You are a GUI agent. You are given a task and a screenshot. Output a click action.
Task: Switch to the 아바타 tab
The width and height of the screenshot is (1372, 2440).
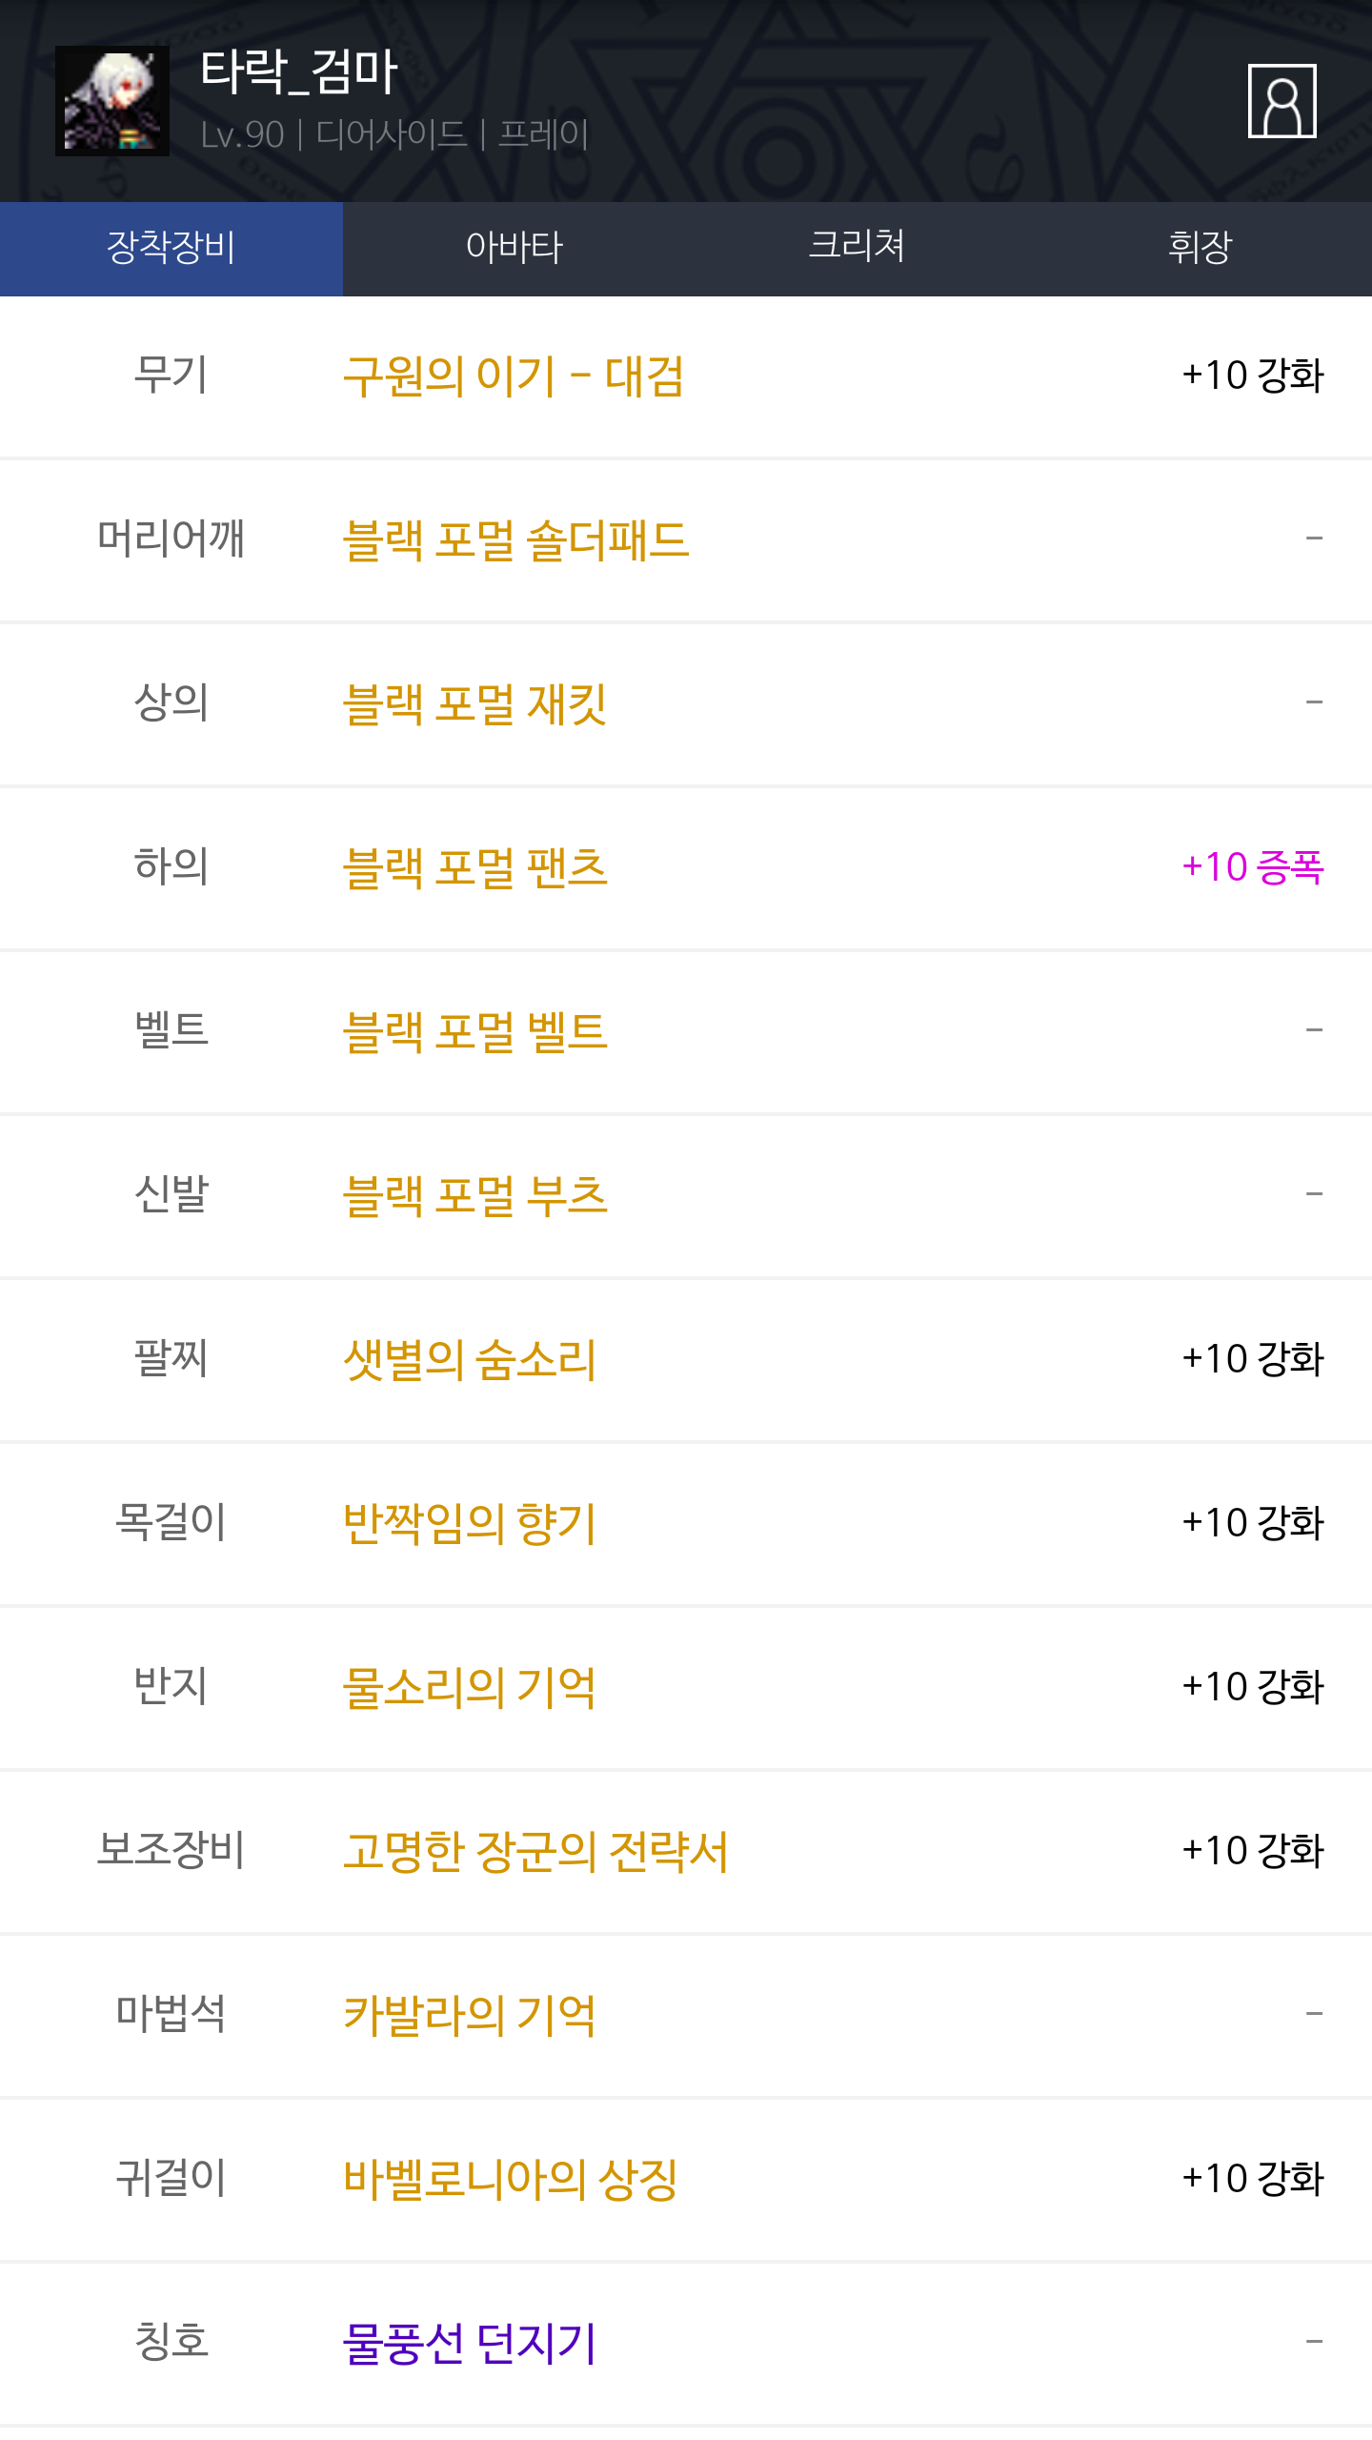514,248
